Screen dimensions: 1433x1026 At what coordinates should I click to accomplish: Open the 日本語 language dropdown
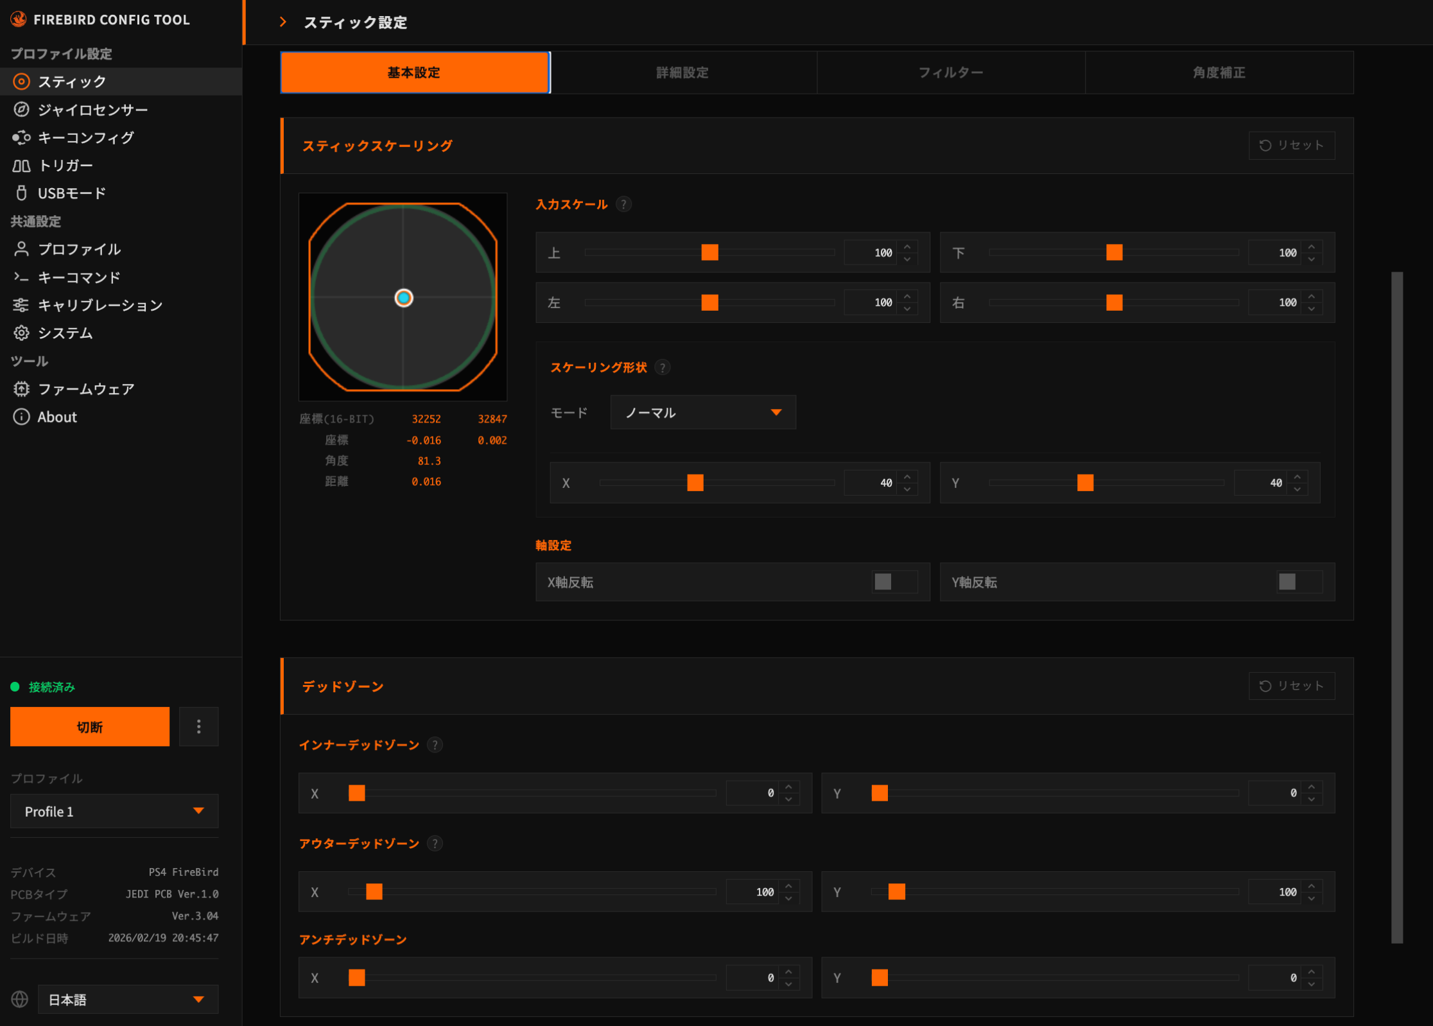click(x=128, y=1000)
